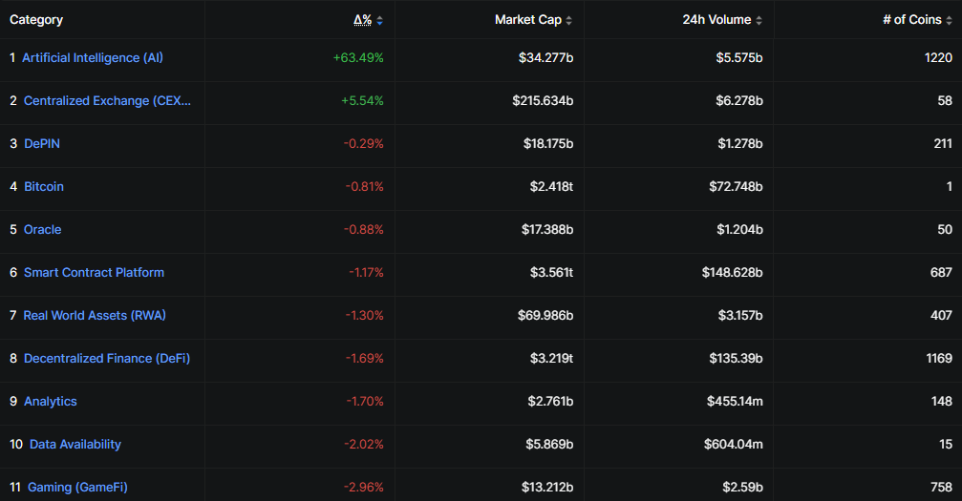Click the sort arrows beside Market Cap
This screenshot has width=962, height=501.
coord(569,20)
